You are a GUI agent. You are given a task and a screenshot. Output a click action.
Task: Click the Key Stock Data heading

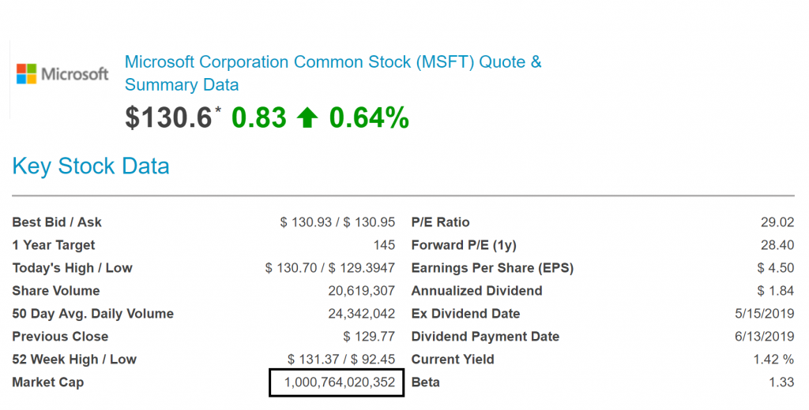pyautogui.click(x=91, y=166)
